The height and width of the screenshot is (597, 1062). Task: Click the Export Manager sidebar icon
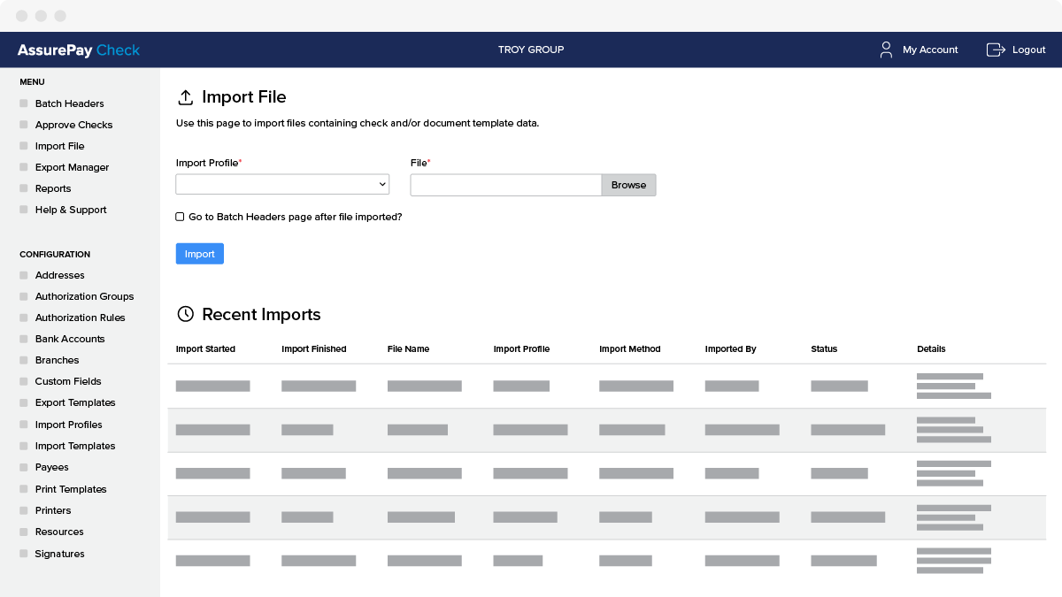click(24, 167)
